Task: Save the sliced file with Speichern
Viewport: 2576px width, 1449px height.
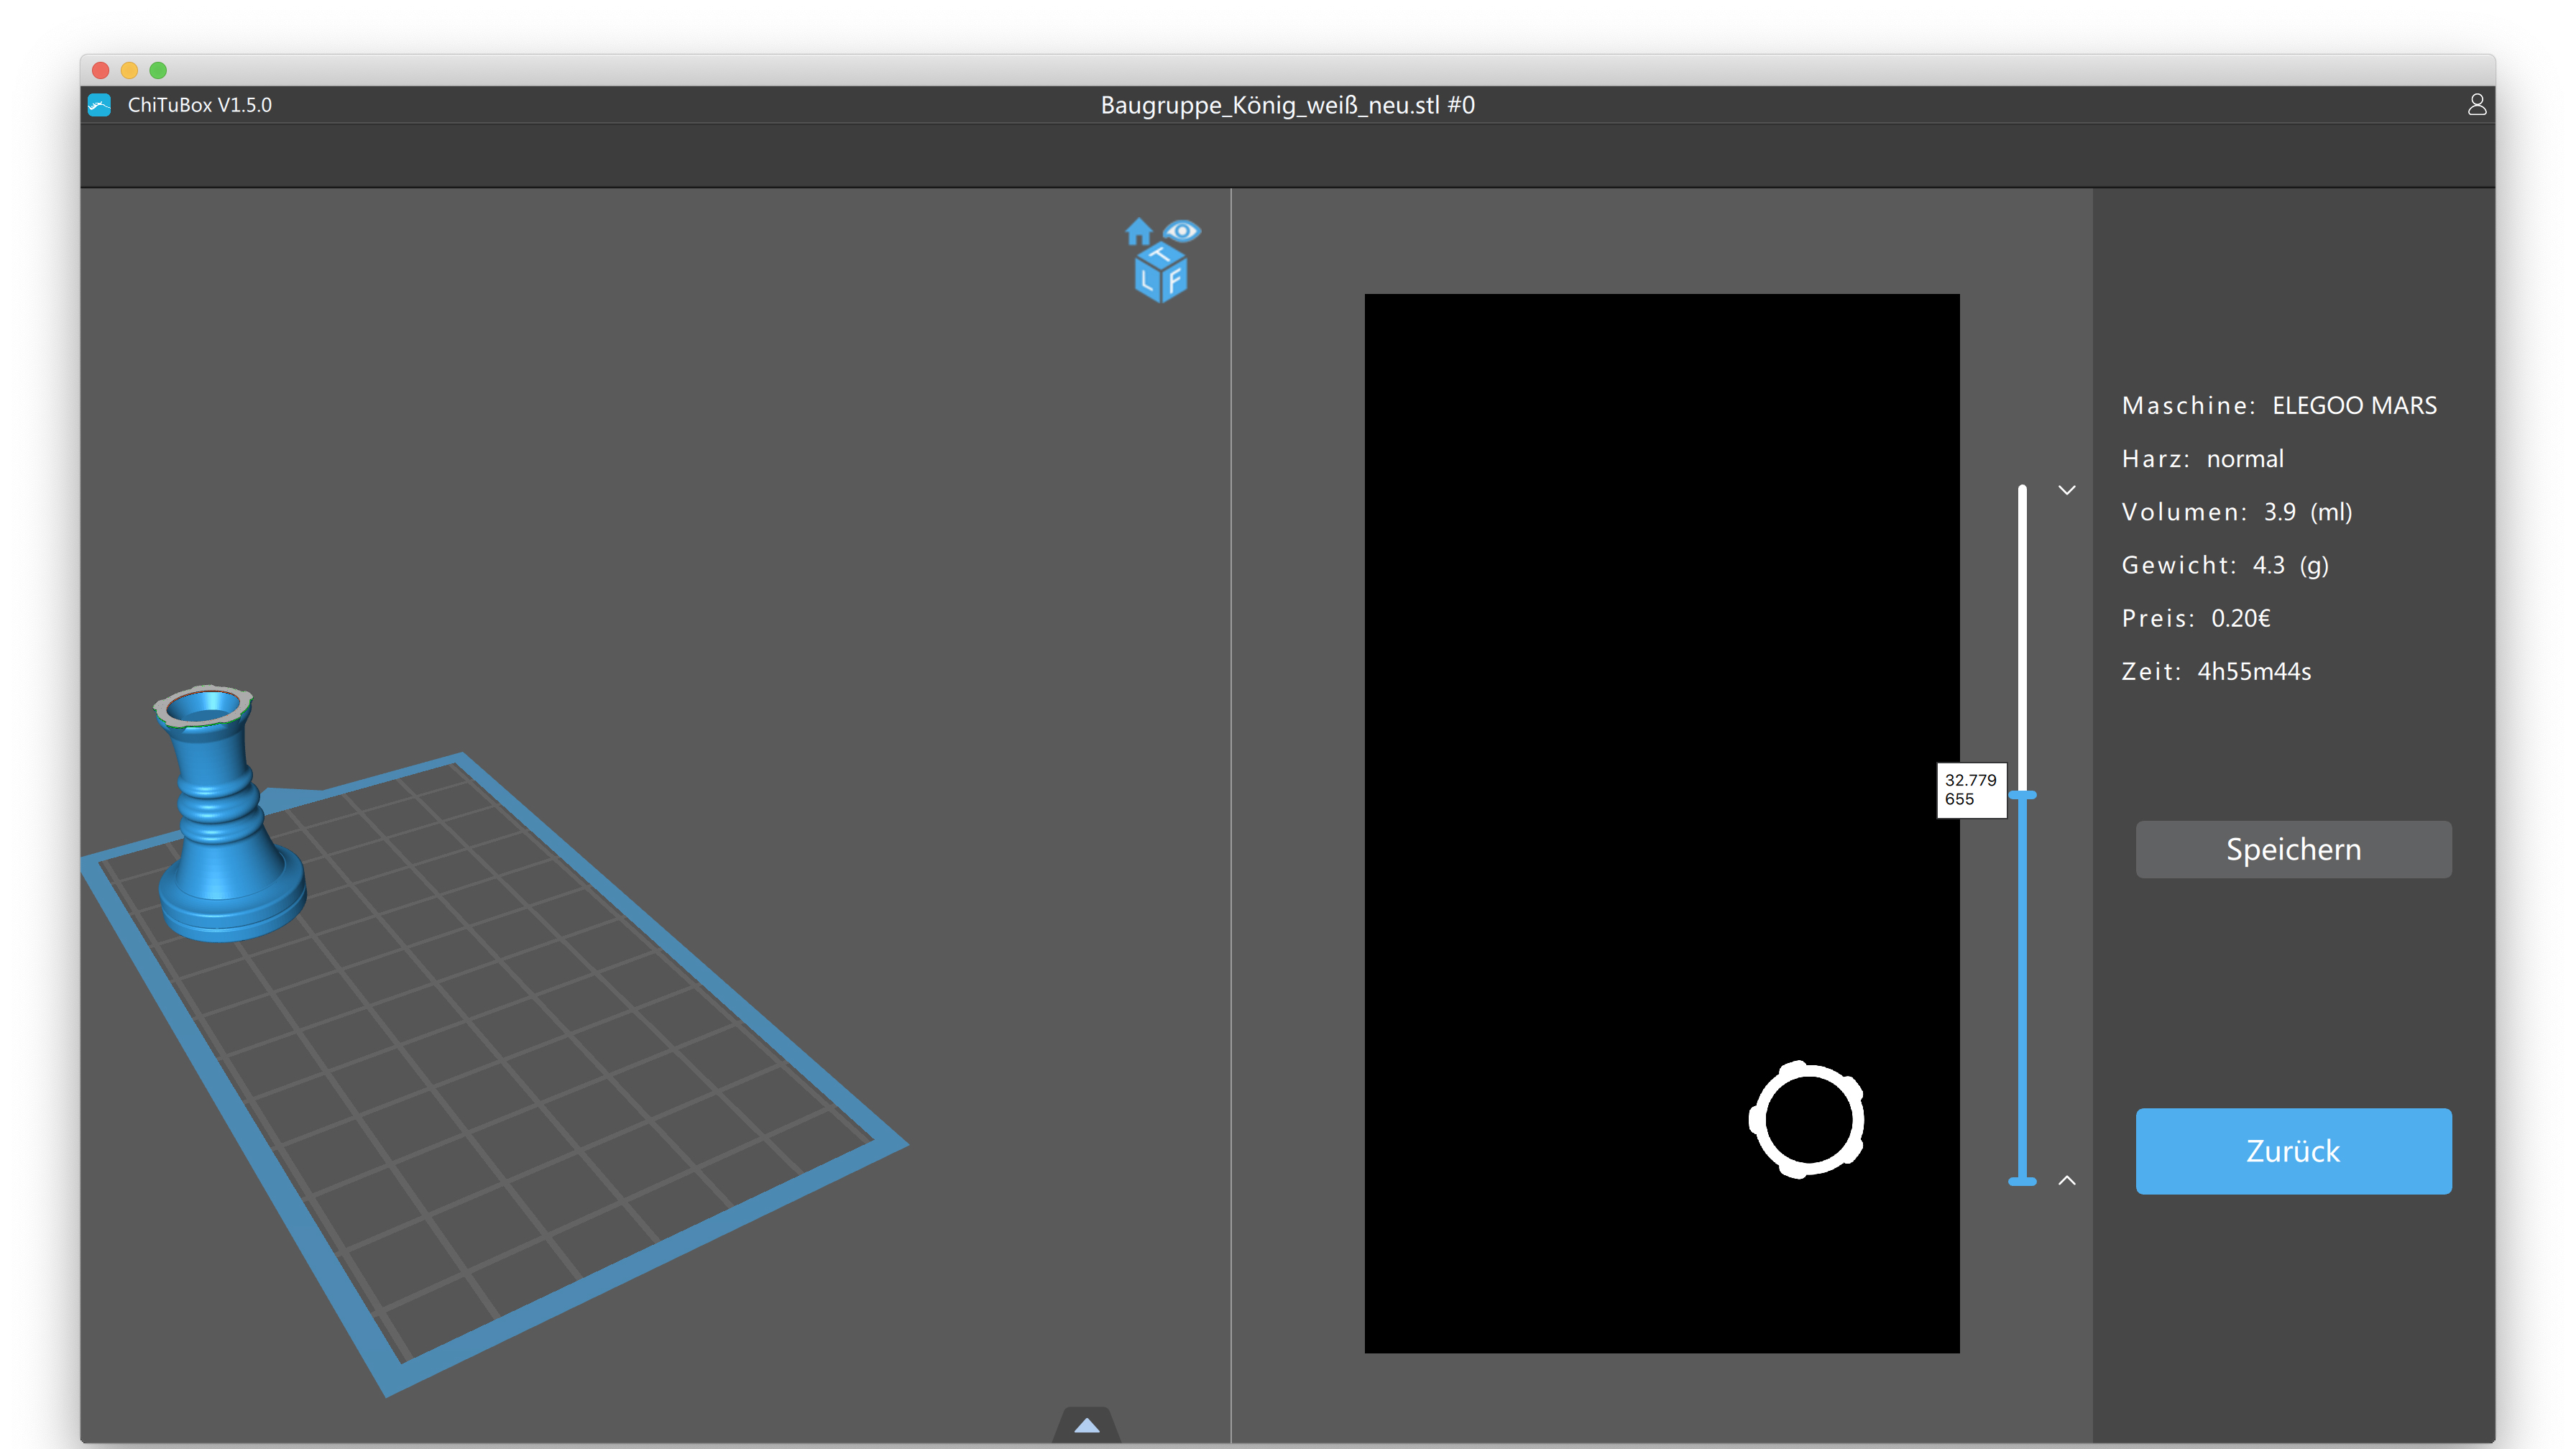Action: pos(2293,849)
